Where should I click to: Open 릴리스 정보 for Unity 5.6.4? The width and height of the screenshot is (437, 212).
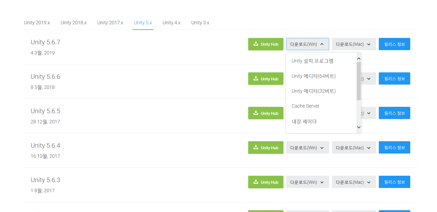394,147
